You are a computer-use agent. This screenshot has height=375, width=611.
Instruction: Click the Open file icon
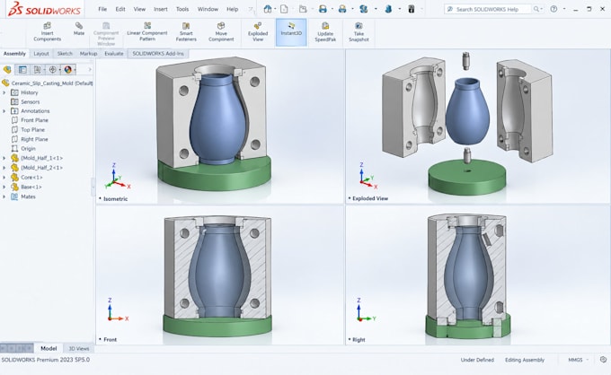[303, 9]
